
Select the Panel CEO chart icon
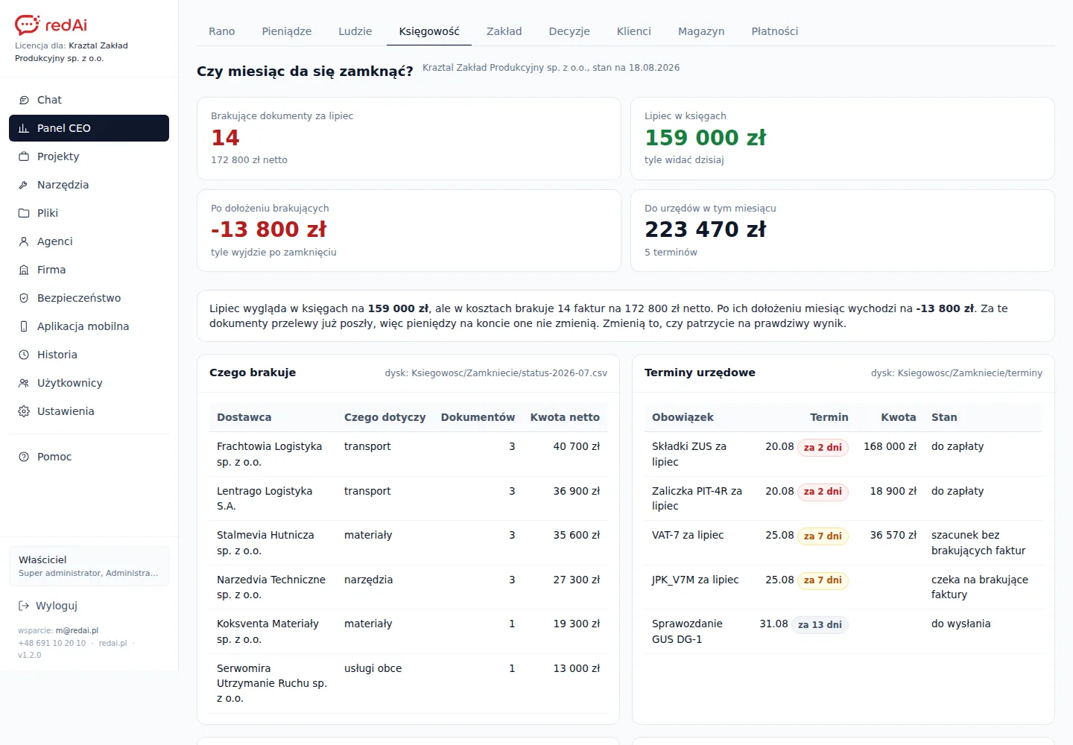[24, 128]
